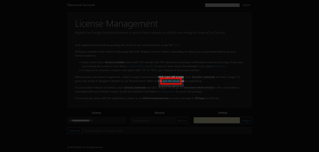This screenshot has height=152, width=319.
Task: Open "the instructions" link for package access
Action: 166,92
